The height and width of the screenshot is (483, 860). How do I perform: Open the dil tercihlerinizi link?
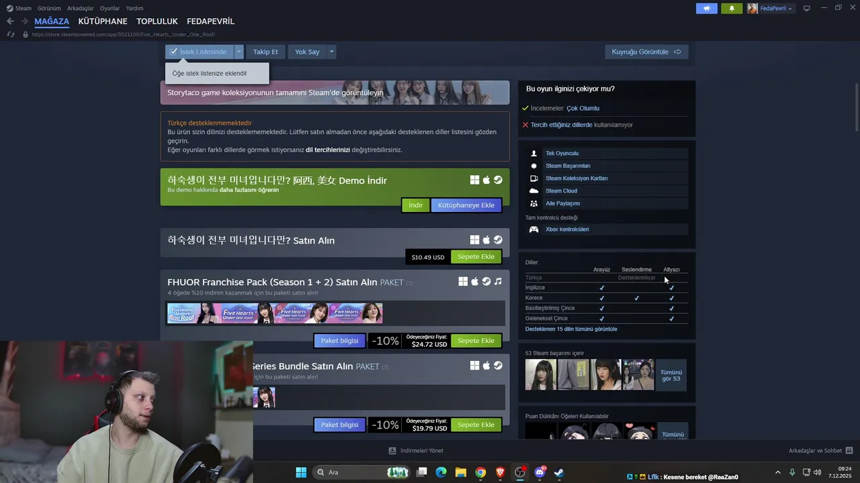(x=328, y=150)
